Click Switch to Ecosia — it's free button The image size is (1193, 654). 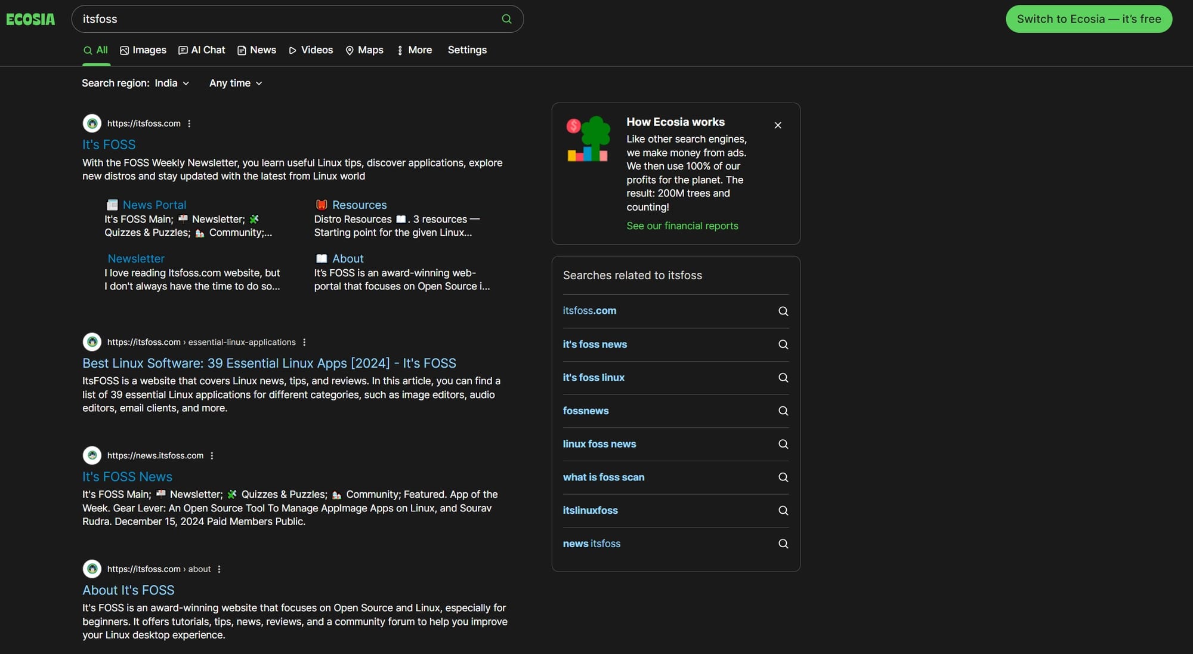1088,19
